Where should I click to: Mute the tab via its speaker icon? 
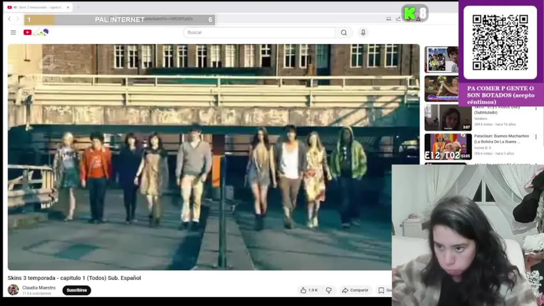pyautogui.click(x=15, y=7)
